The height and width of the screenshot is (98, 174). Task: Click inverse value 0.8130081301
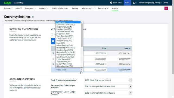click(125, 53)
